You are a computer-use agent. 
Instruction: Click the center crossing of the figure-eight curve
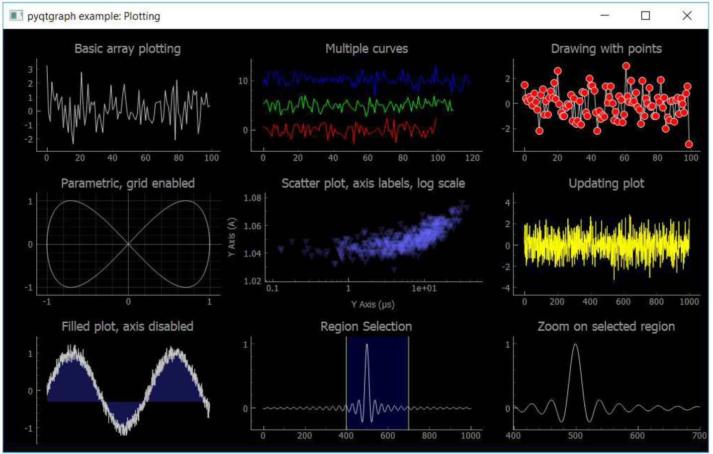(x=128, y=244)
